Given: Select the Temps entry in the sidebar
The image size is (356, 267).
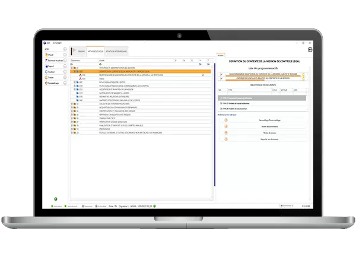Looking at the screenshot, I should [x=50, y=78].
